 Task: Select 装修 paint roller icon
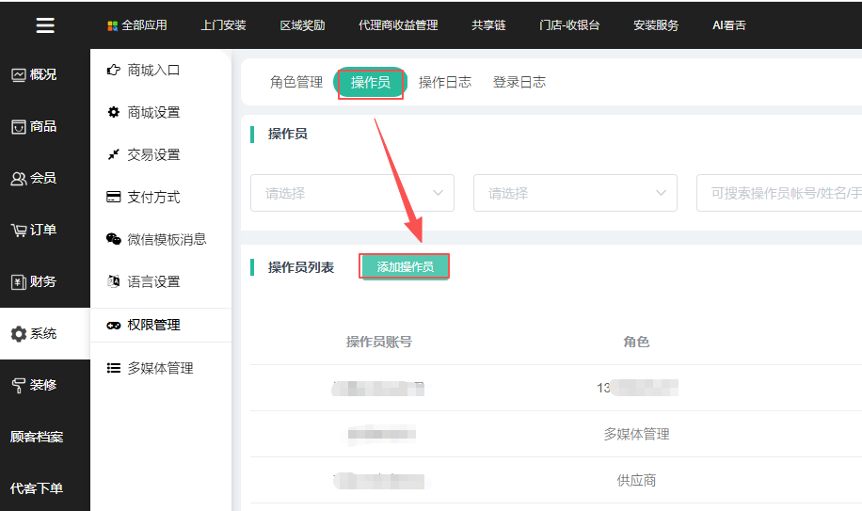pyautogui.click(x=18, y=385)
